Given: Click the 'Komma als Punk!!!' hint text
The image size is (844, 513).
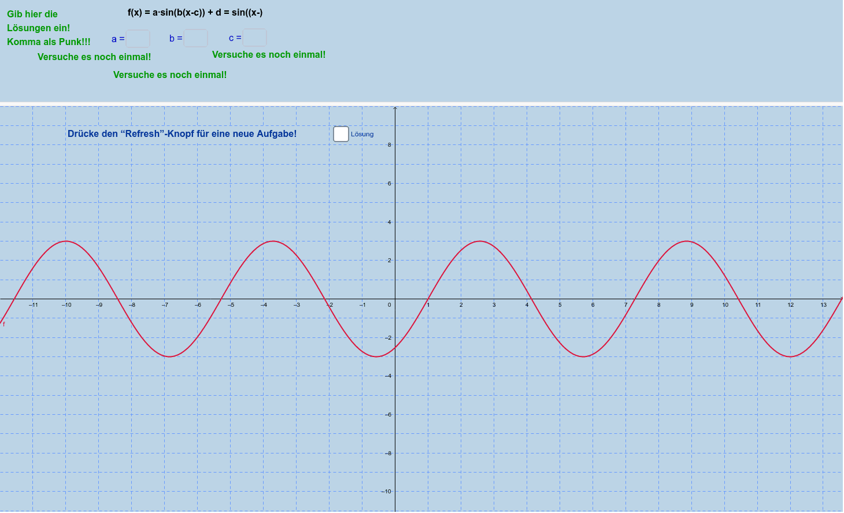Looking at the screenshot, I should pyautogui.click(x=49, y=42).
